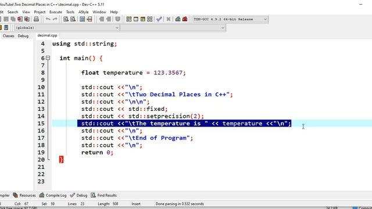Screen dimensions: 372x209
Task: Open the Resources bottom tab
Action: tap(24, 195)
